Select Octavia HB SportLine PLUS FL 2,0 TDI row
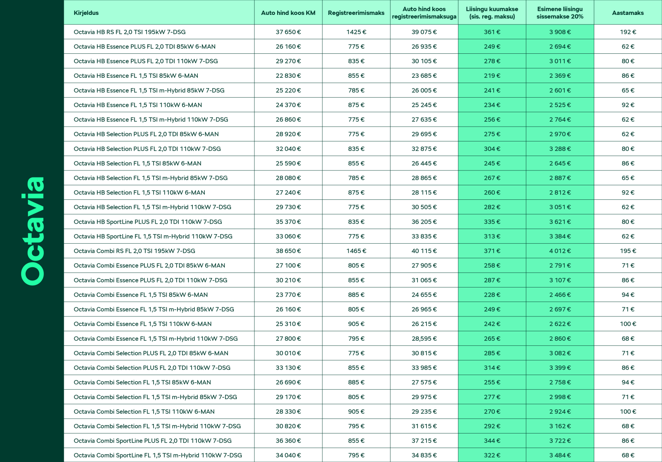The height and width of the screenshot is (462, 662). (x=148, y=222)
